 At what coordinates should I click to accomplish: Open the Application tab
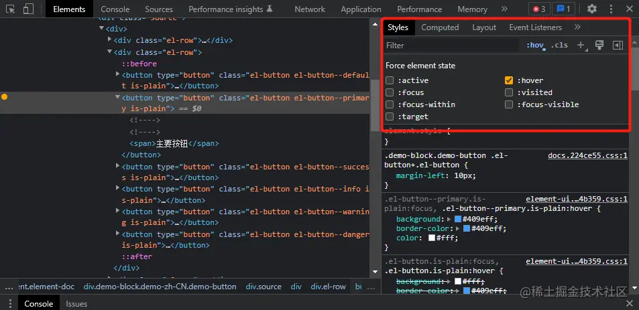click(361, 9)
